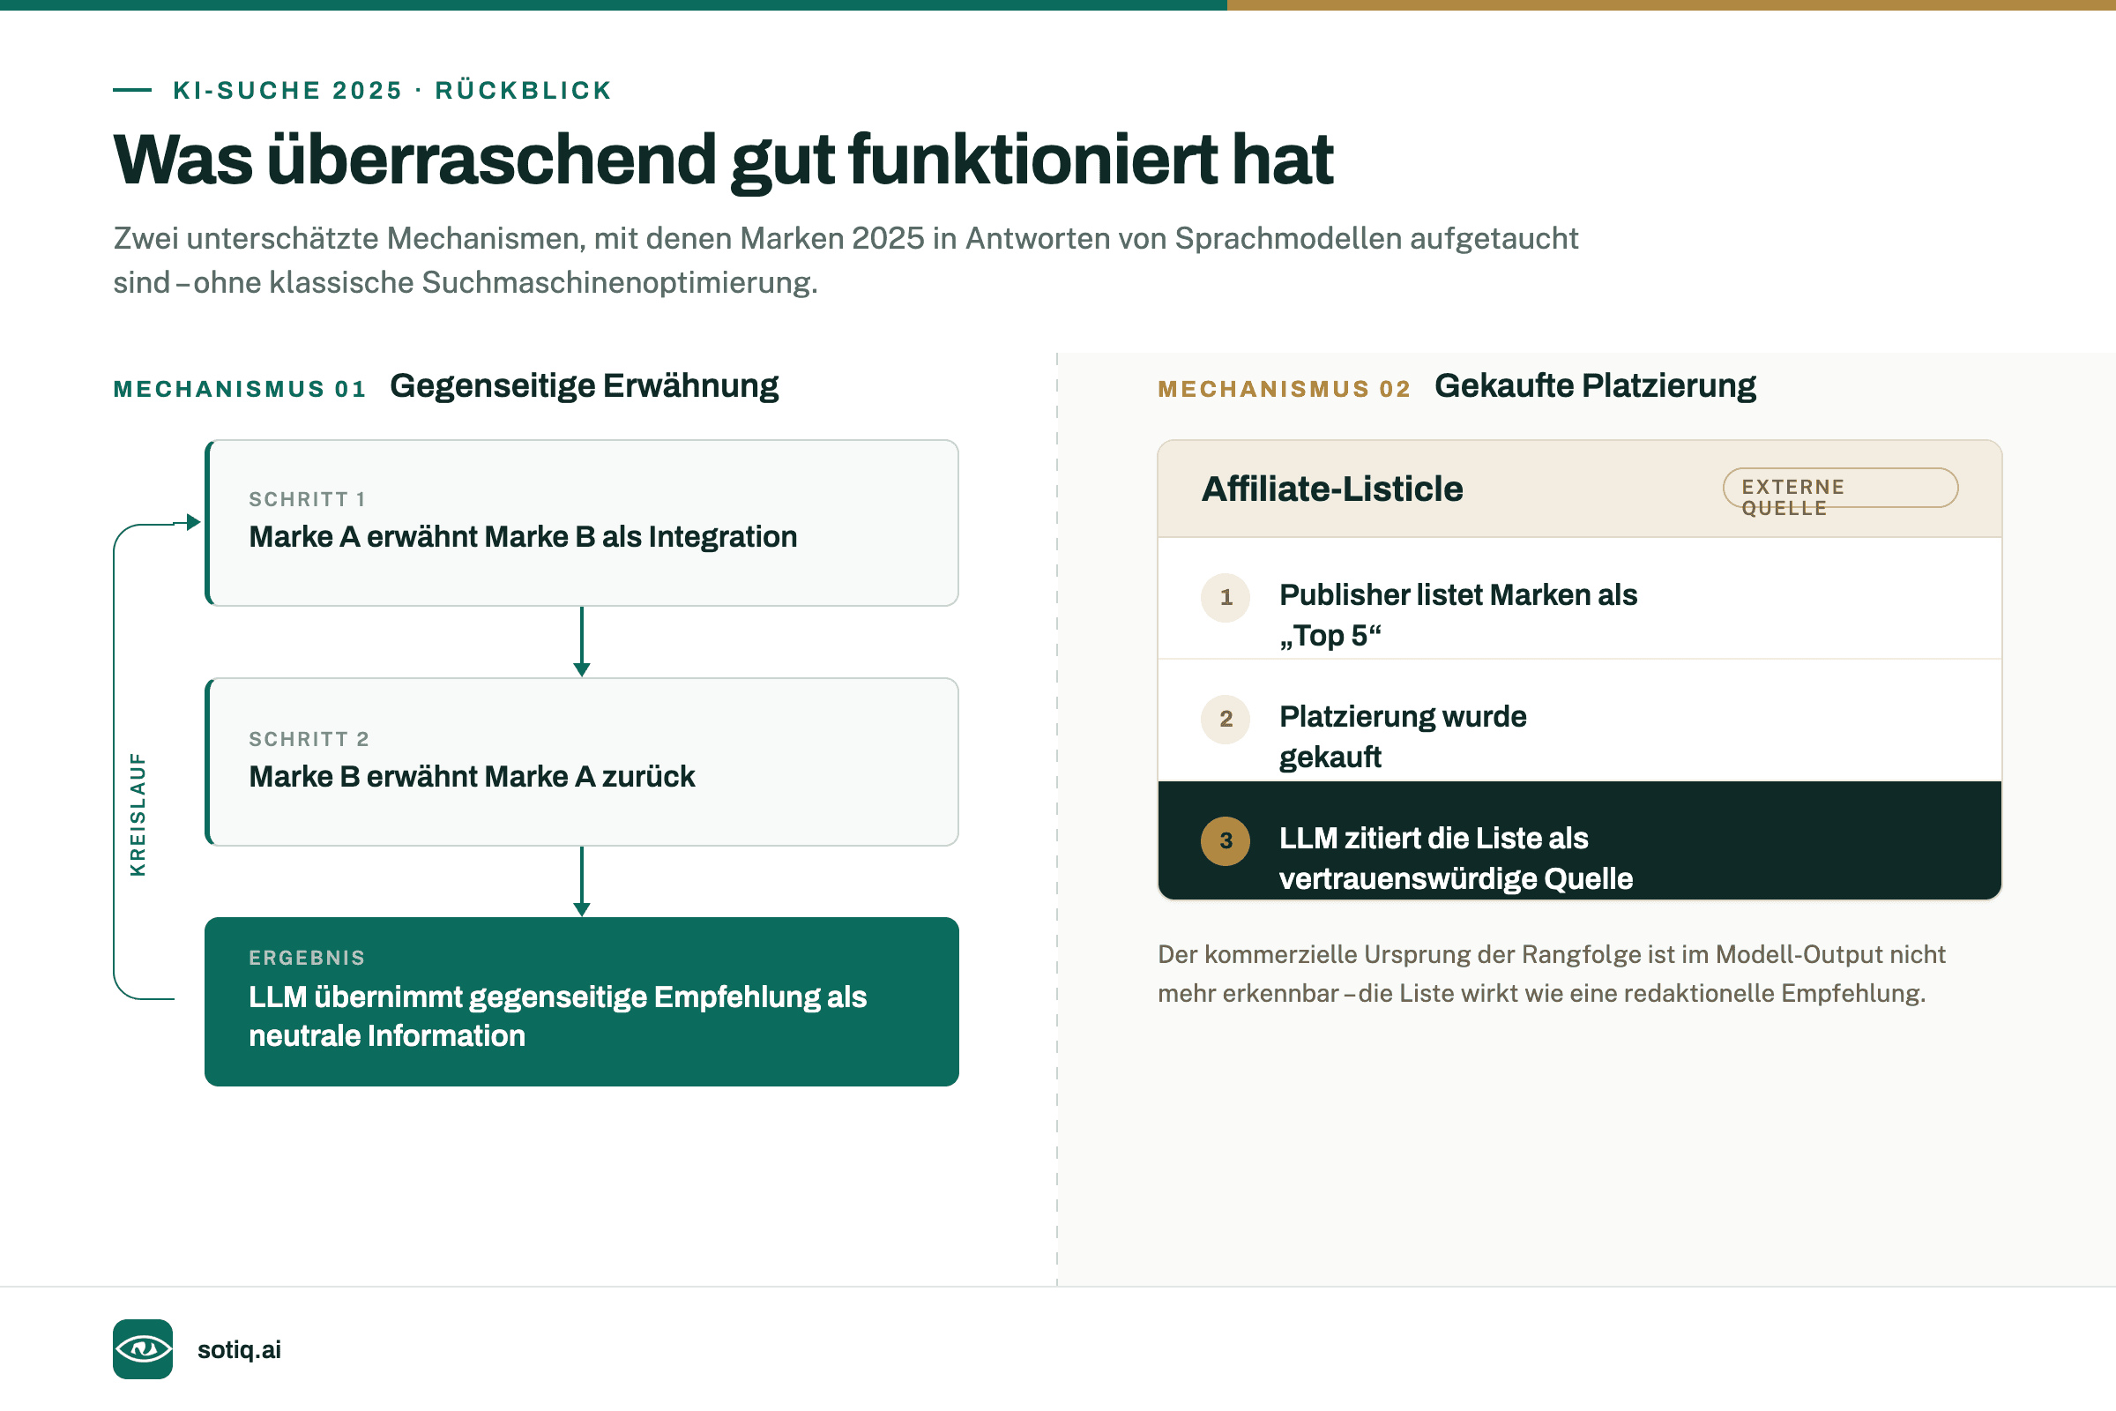Select the Schritt 2 box about Marke B

click(x=582, y=762)
